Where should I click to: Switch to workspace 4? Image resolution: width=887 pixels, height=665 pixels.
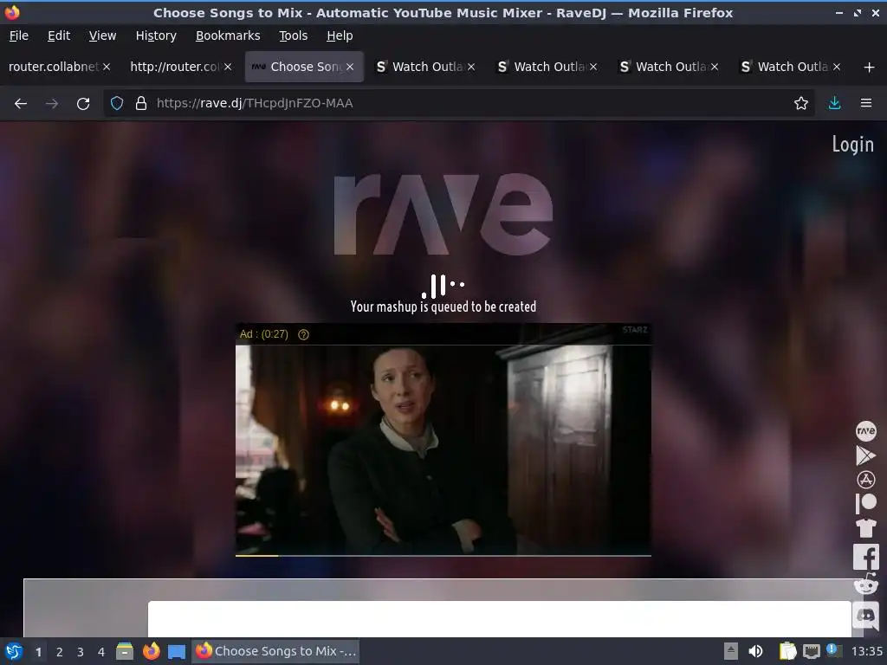[x=100, y=652]
